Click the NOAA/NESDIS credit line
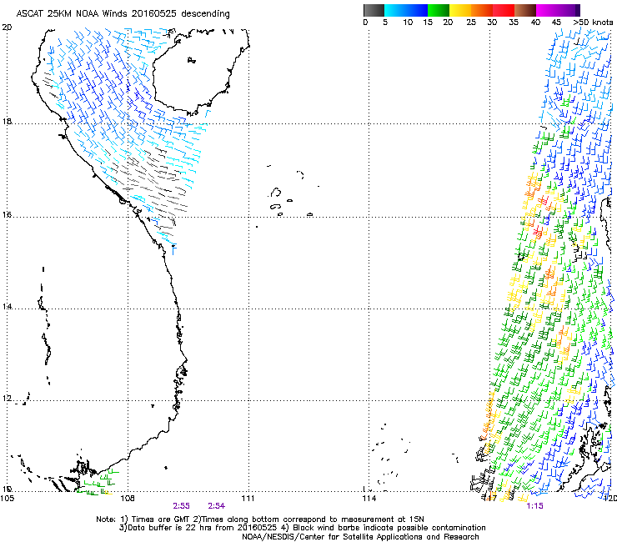The height and width of the screenshot is (542, 617). pyautogui.click(x=360, y=536)
